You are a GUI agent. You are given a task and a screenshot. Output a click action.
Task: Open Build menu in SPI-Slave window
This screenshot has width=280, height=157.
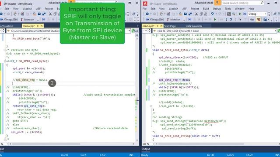pos(206,9)
